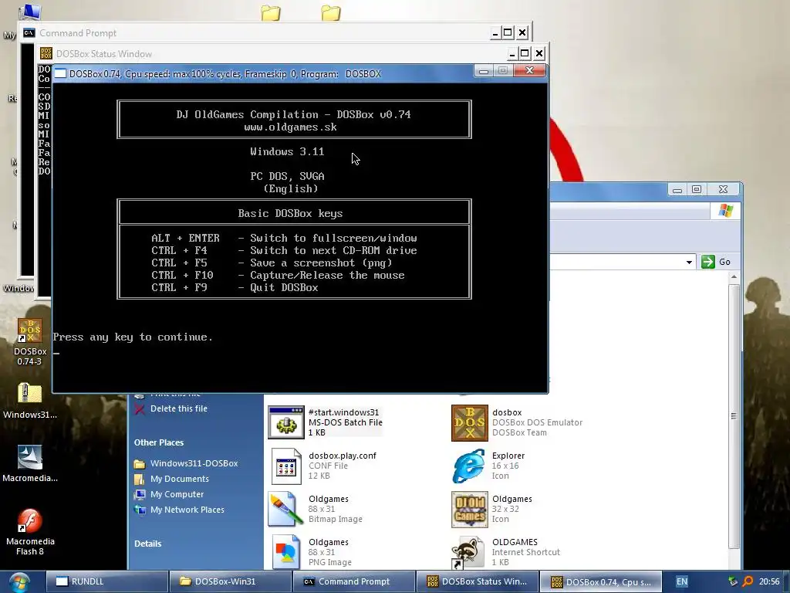The height and width of the screenshot is (593, 790).
Task: Open Windows311-DOSBox in Other Places
Action: pyautogui.click(x=194, y=463)
